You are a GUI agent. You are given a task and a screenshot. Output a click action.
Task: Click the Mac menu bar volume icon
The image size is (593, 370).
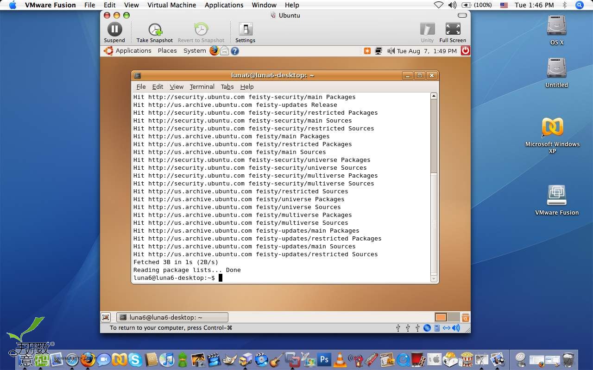[452, 5]
